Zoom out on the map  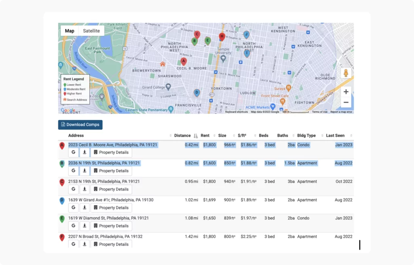tap(346, 102)
